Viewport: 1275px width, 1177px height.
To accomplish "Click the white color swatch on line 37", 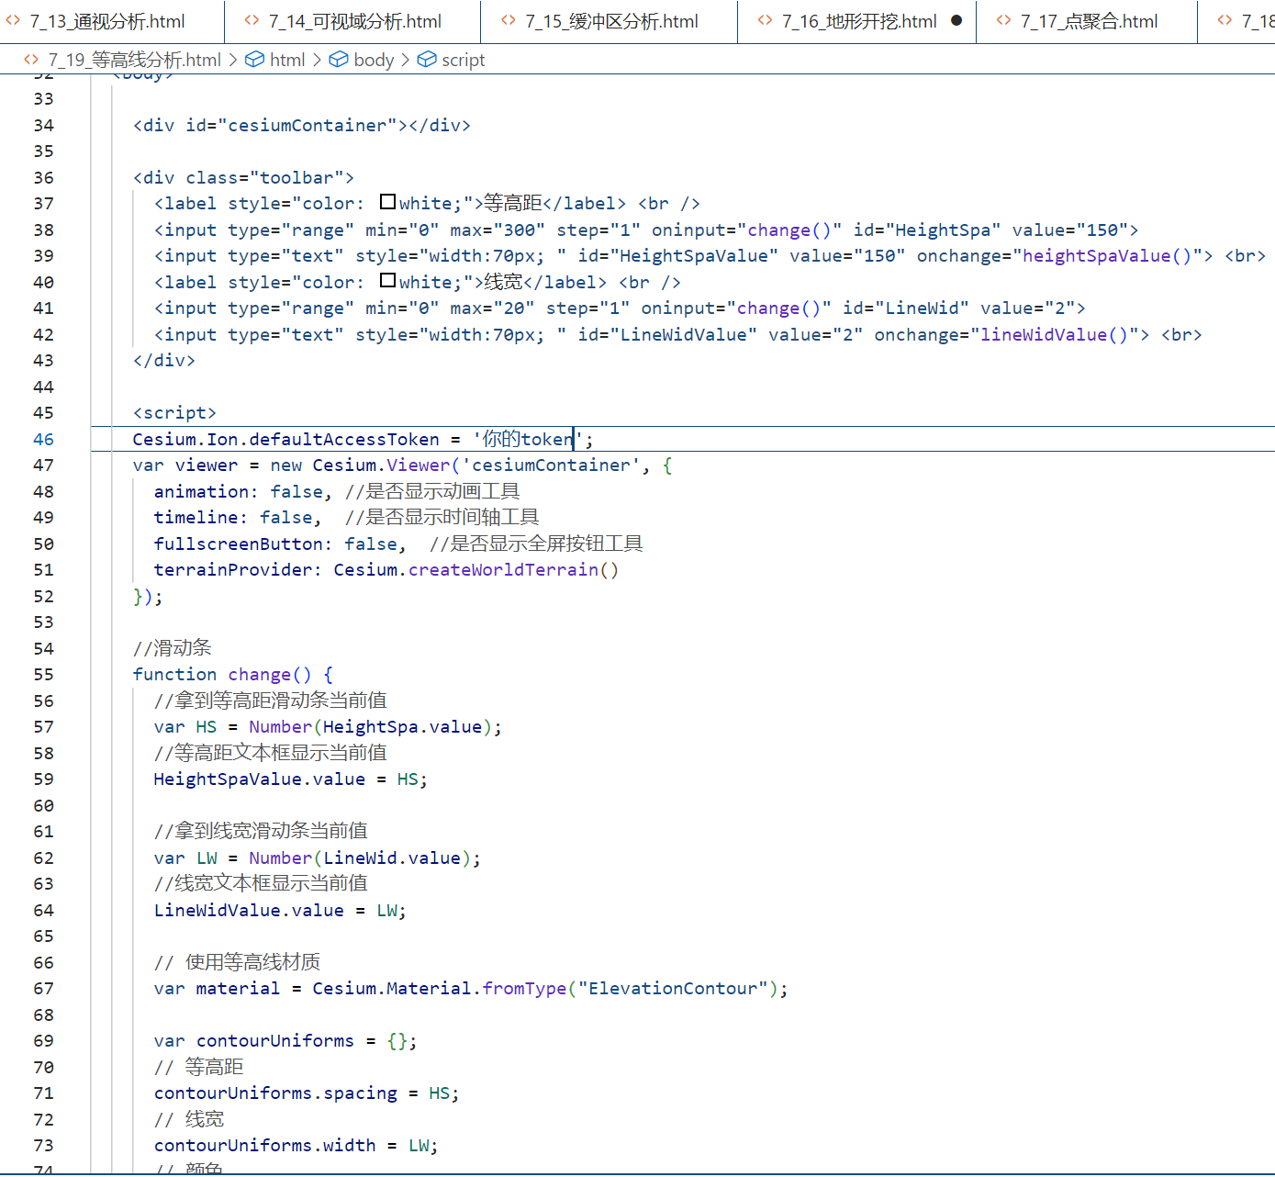I will 388,202.
